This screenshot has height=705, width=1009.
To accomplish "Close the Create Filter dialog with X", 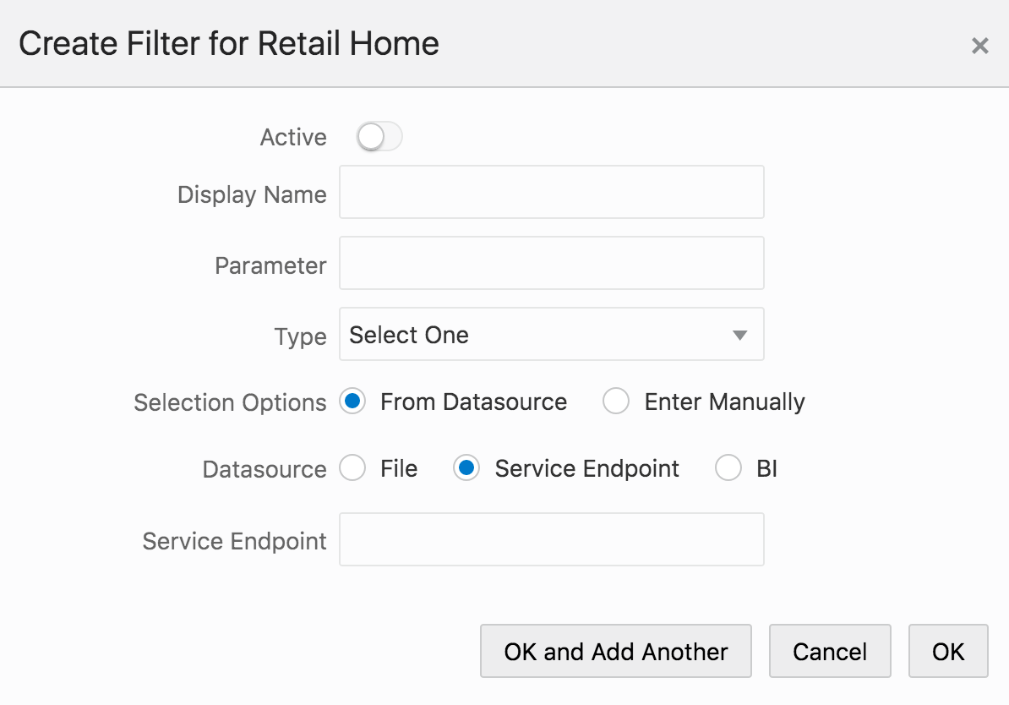I will (979, 46).
